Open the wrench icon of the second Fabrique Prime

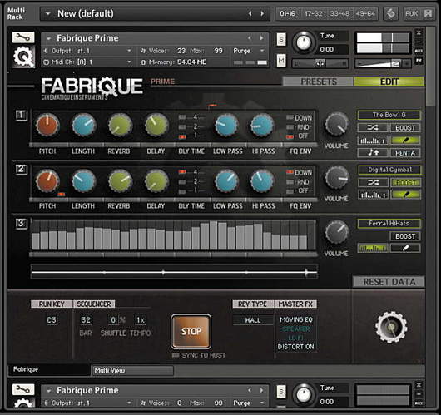pyautogui.click(x=23, y=389)
